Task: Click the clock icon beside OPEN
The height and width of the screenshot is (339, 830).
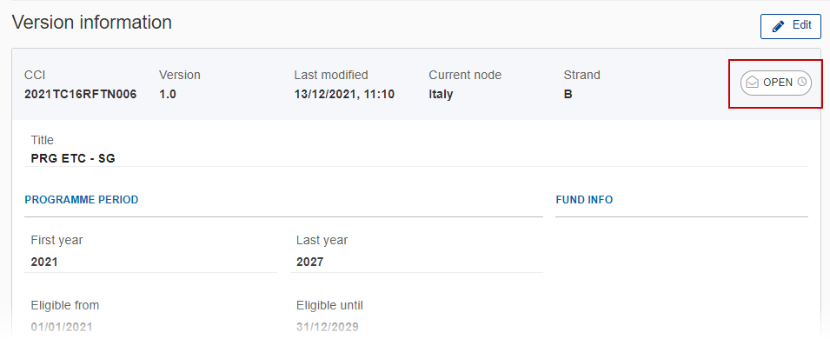Action: pos(801,82)
